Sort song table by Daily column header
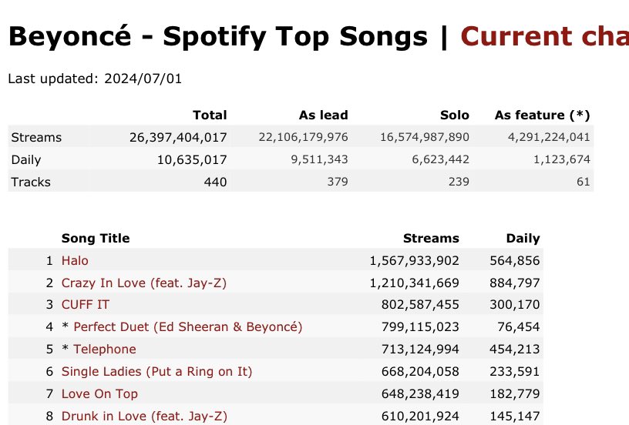The height and width of the screenshot is (425, 629). point(523,239)
